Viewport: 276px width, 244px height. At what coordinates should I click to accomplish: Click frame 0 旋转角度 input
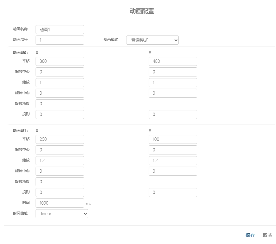coord(60,104)
